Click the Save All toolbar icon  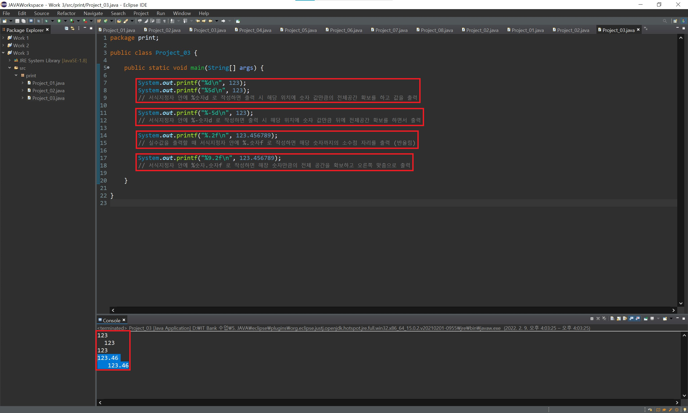[23, 21]
